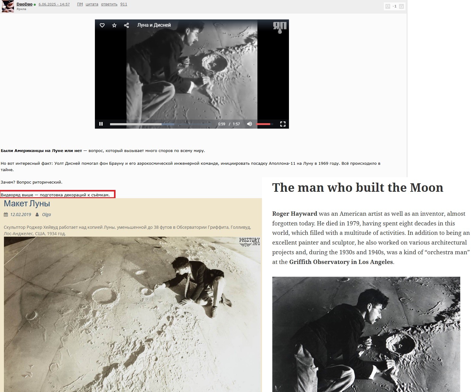
Task: Reply to the post with ответить
Action: coord(109,4)
